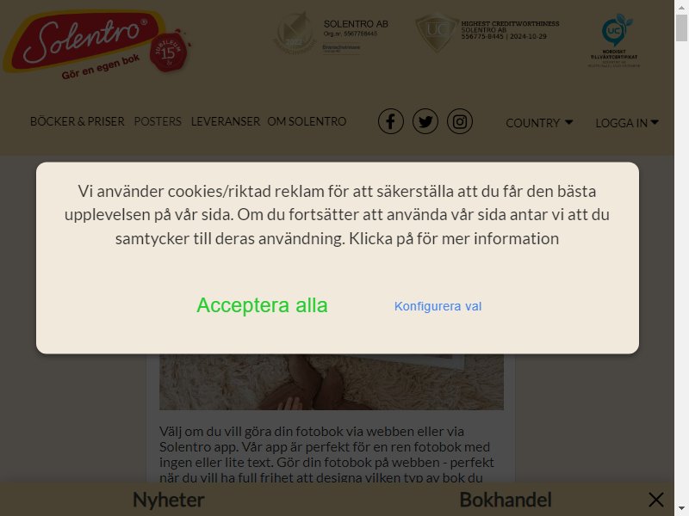Open the Böcker & Priser menu

coord(78,121)
